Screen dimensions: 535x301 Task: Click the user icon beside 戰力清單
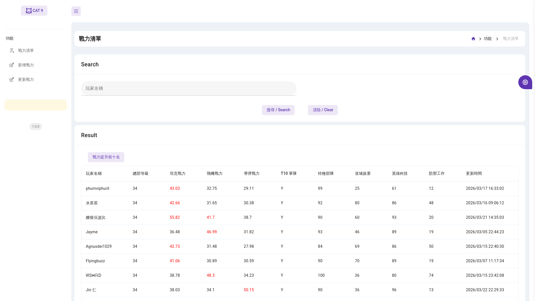click(12, 50)
